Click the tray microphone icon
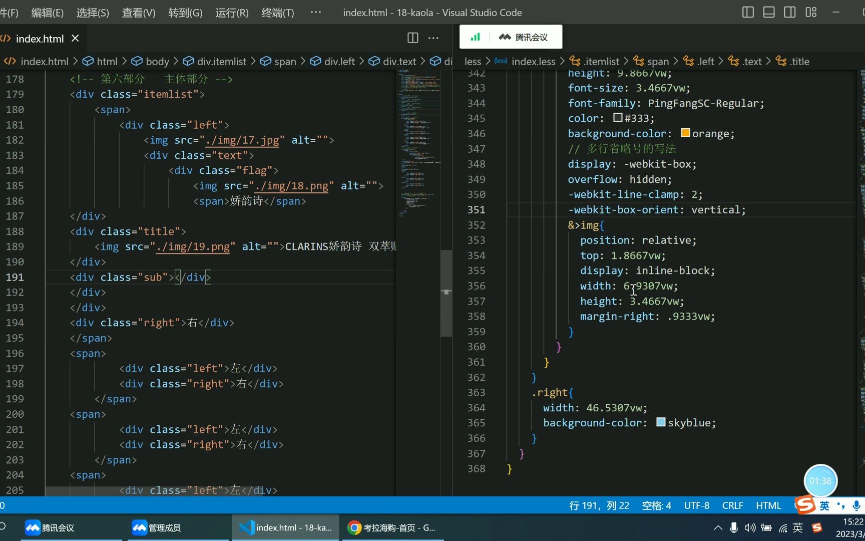Viewport: 865px width, 541px height. click(x=734, y=527)
